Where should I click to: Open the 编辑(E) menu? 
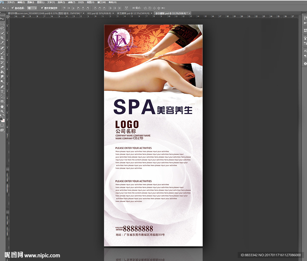click(21, 2)
